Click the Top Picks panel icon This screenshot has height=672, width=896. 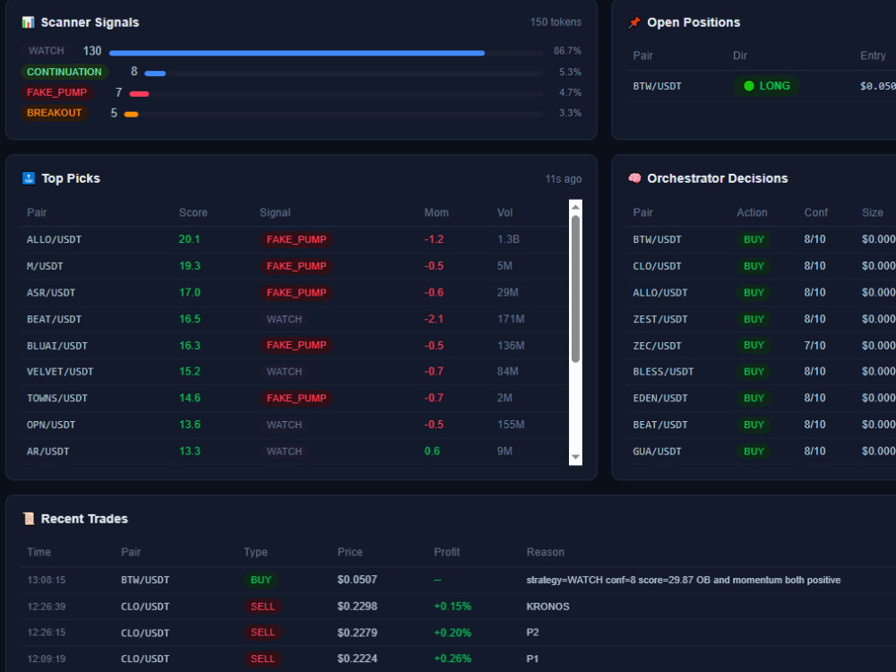(x=28, y=178)
